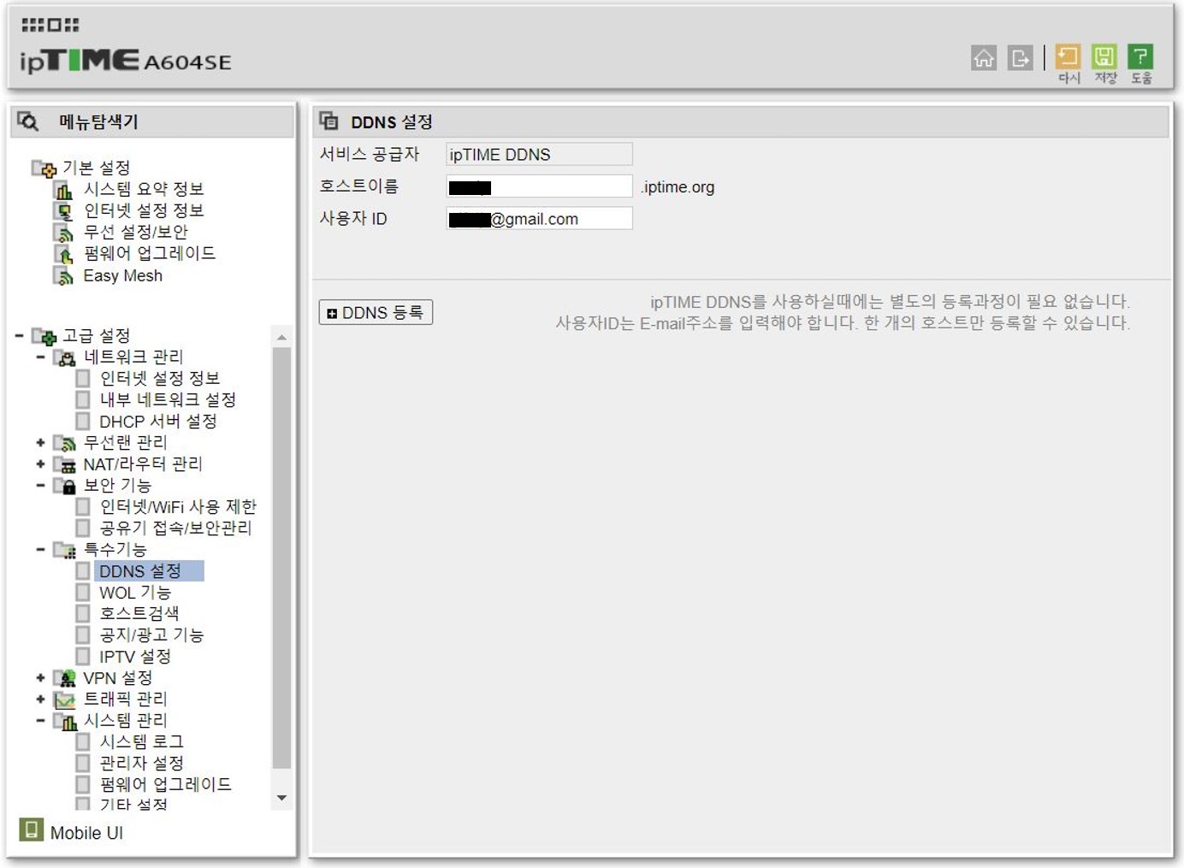Screen dimensions: 1184x868
Task: Open IPTV 설정 menu item
Action: click(x=135, y=657)
